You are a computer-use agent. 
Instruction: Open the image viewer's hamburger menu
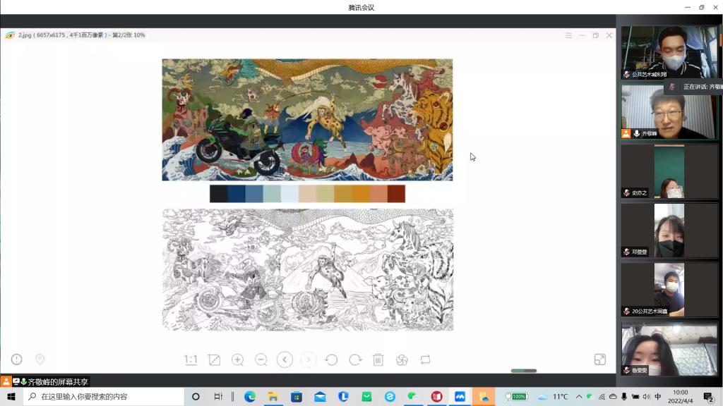click(568, 35)
